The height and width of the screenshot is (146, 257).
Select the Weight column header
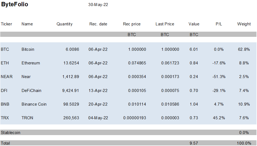tap(244, 24)
